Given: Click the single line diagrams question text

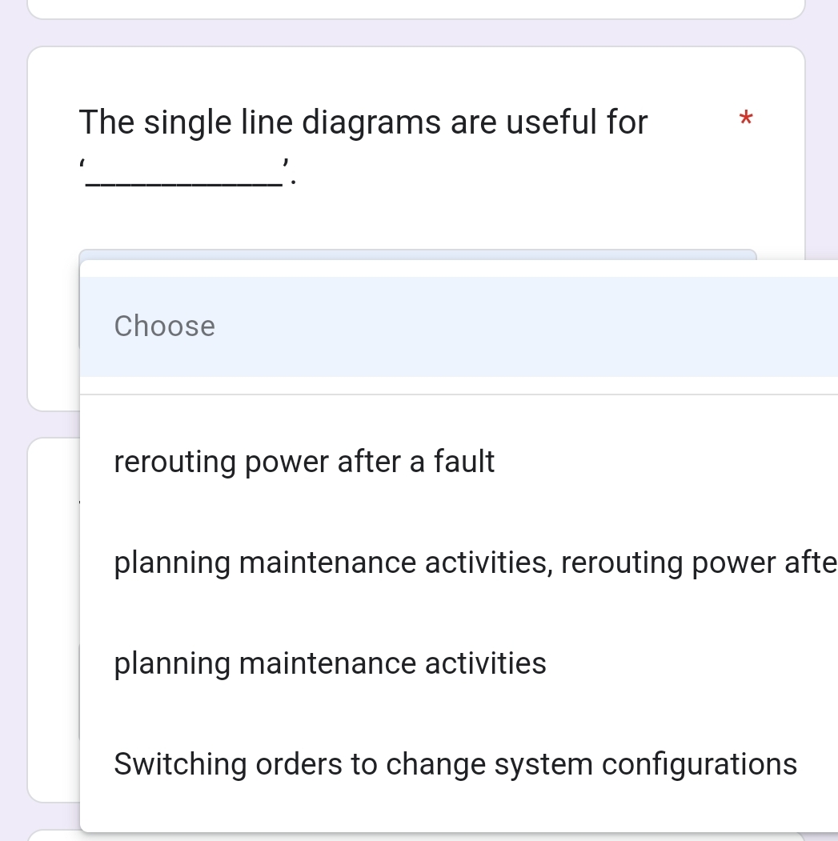Looking at the screenshot, I should click(363, 122).
